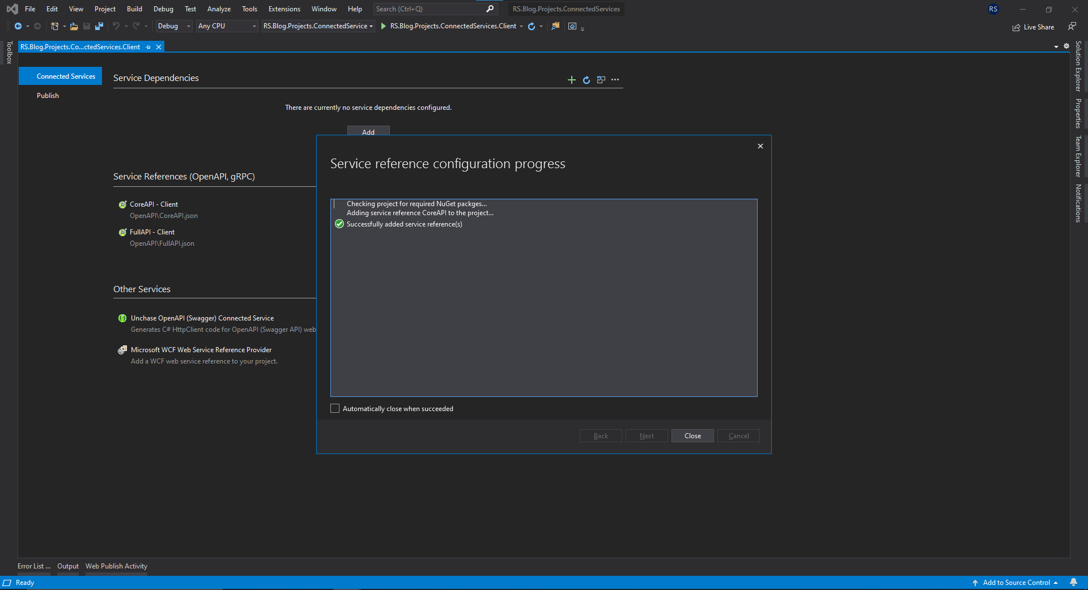1088x590 pixels.
Task: Open the Debug configuration dropdown
Action: (x=174, y=26)
